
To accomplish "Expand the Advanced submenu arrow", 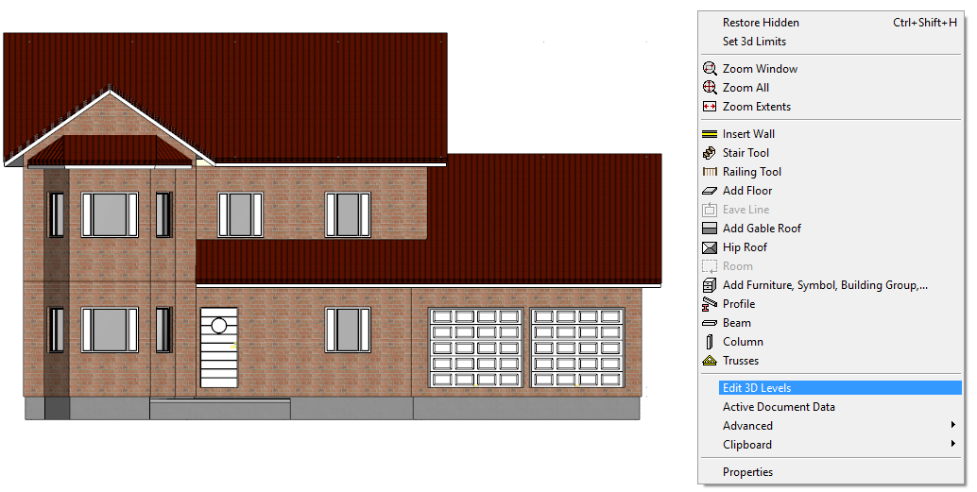I will click(x=952, y=425).
